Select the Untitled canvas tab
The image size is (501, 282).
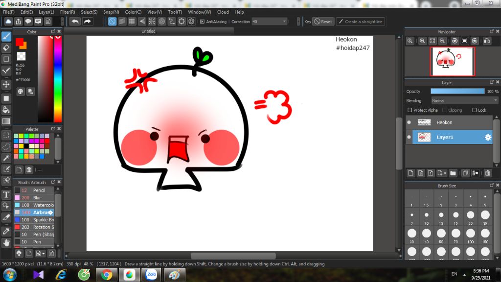(x=148, y=31)
